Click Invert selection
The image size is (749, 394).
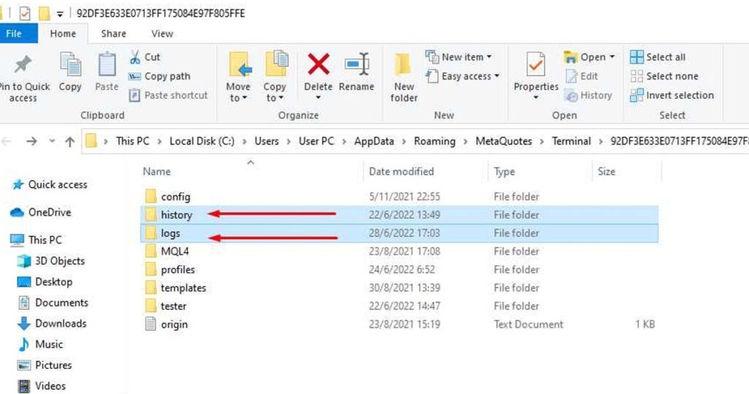click(671, 95)
